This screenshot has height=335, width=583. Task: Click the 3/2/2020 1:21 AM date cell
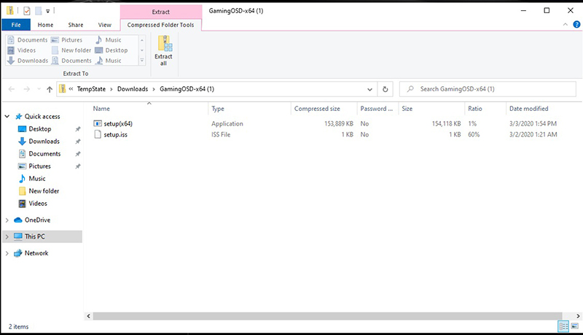[x=533, y=134]
